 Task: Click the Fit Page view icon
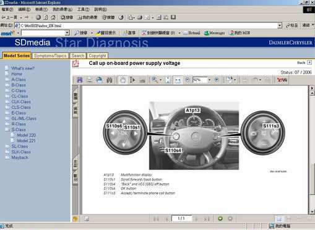tap(168, 80)
